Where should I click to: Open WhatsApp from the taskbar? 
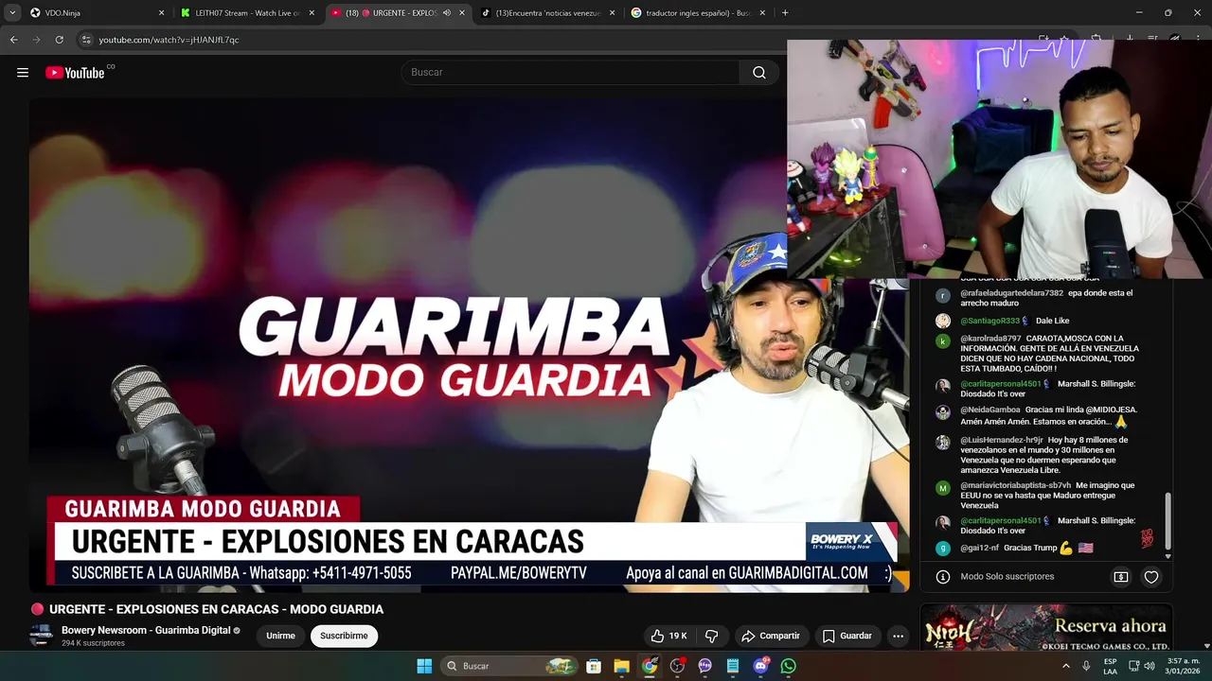(x=789, y=666)
